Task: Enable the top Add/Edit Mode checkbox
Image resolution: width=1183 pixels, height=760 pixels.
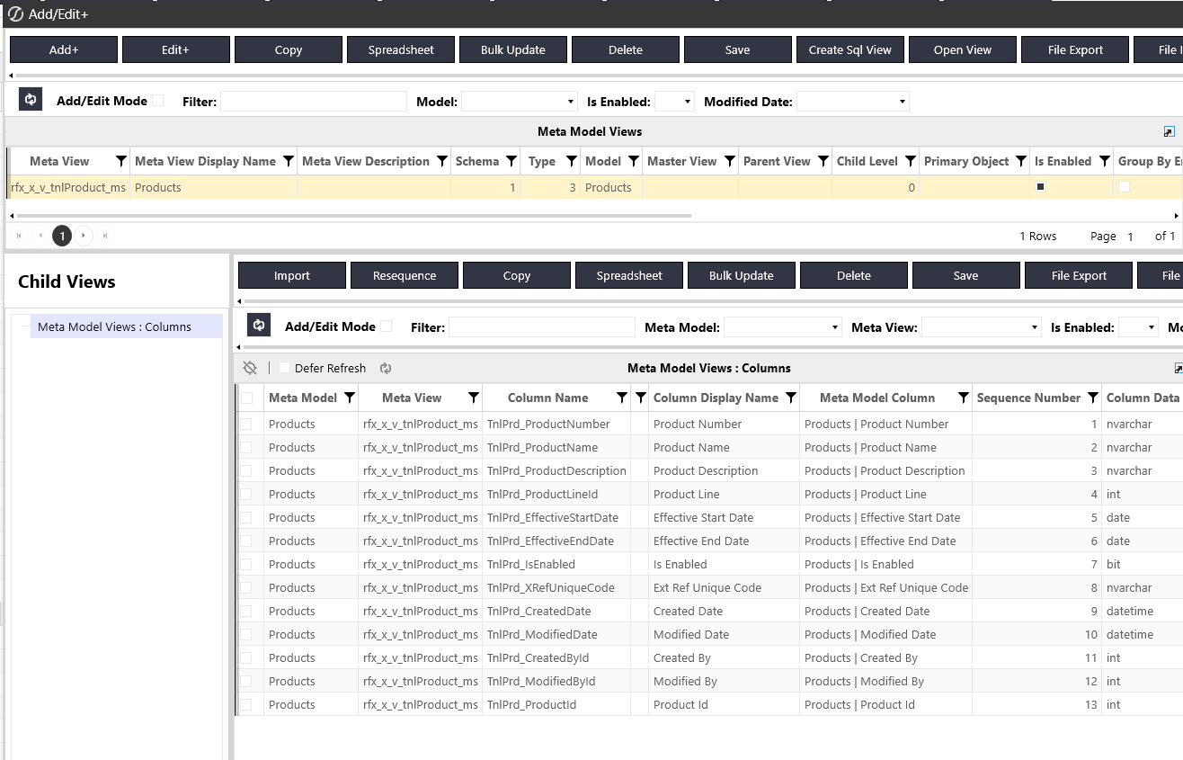Action: 158,101
